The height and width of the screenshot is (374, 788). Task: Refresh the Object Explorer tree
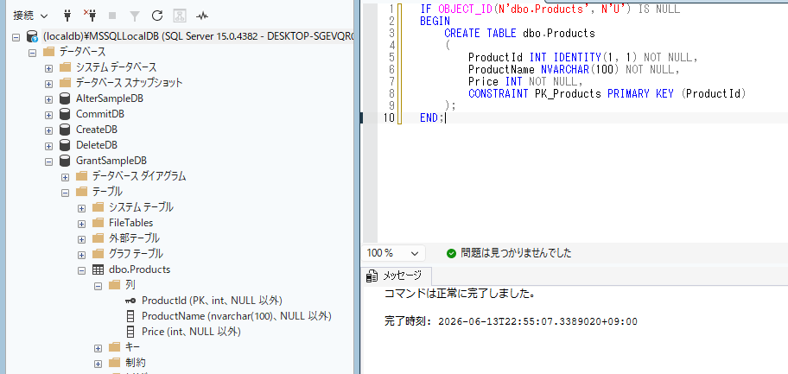coord(156,16)
